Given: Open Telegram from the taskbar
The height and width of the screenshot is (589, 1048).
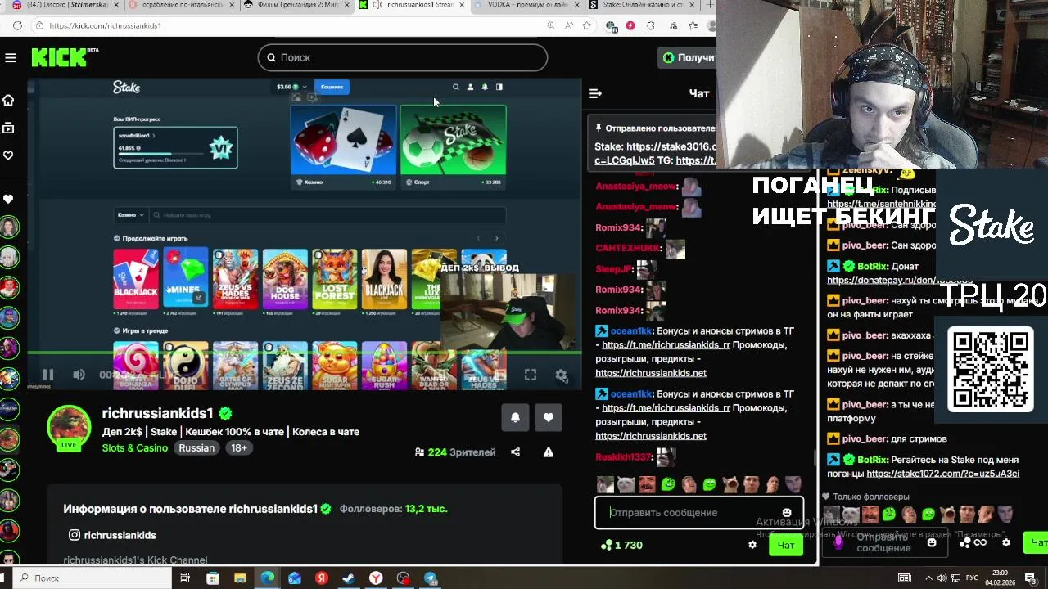Looking at the screenshot, I should click(x=431, y=578).
